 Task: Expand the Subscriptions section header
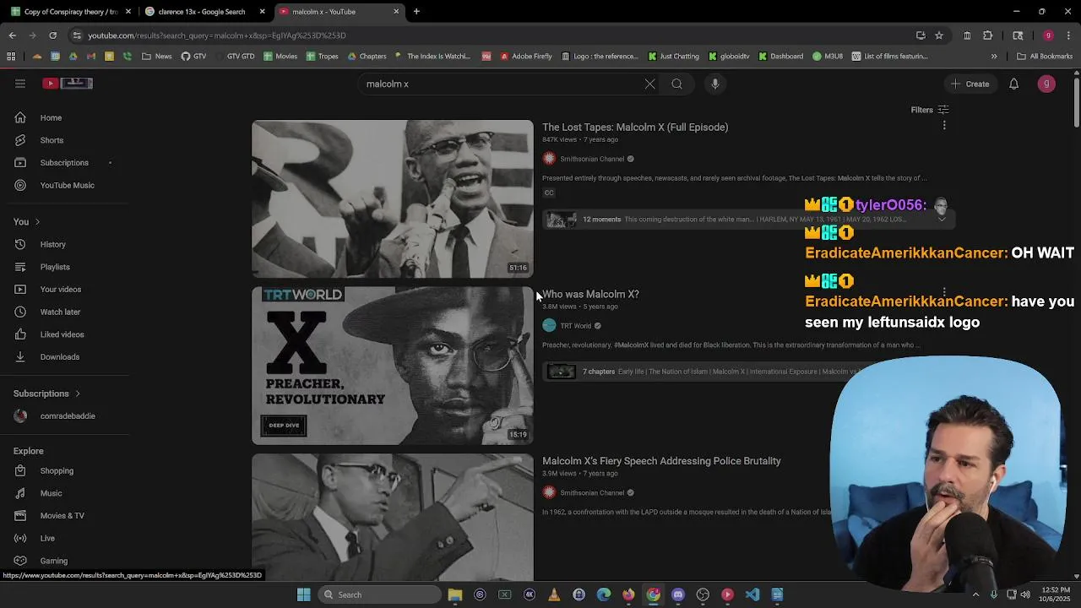[46, 394]
